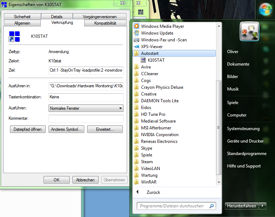Screen dimensions: 275x217
Task: Click the program list scrollbar thumb
Action: pyautogui.click(x=219, y=128)
